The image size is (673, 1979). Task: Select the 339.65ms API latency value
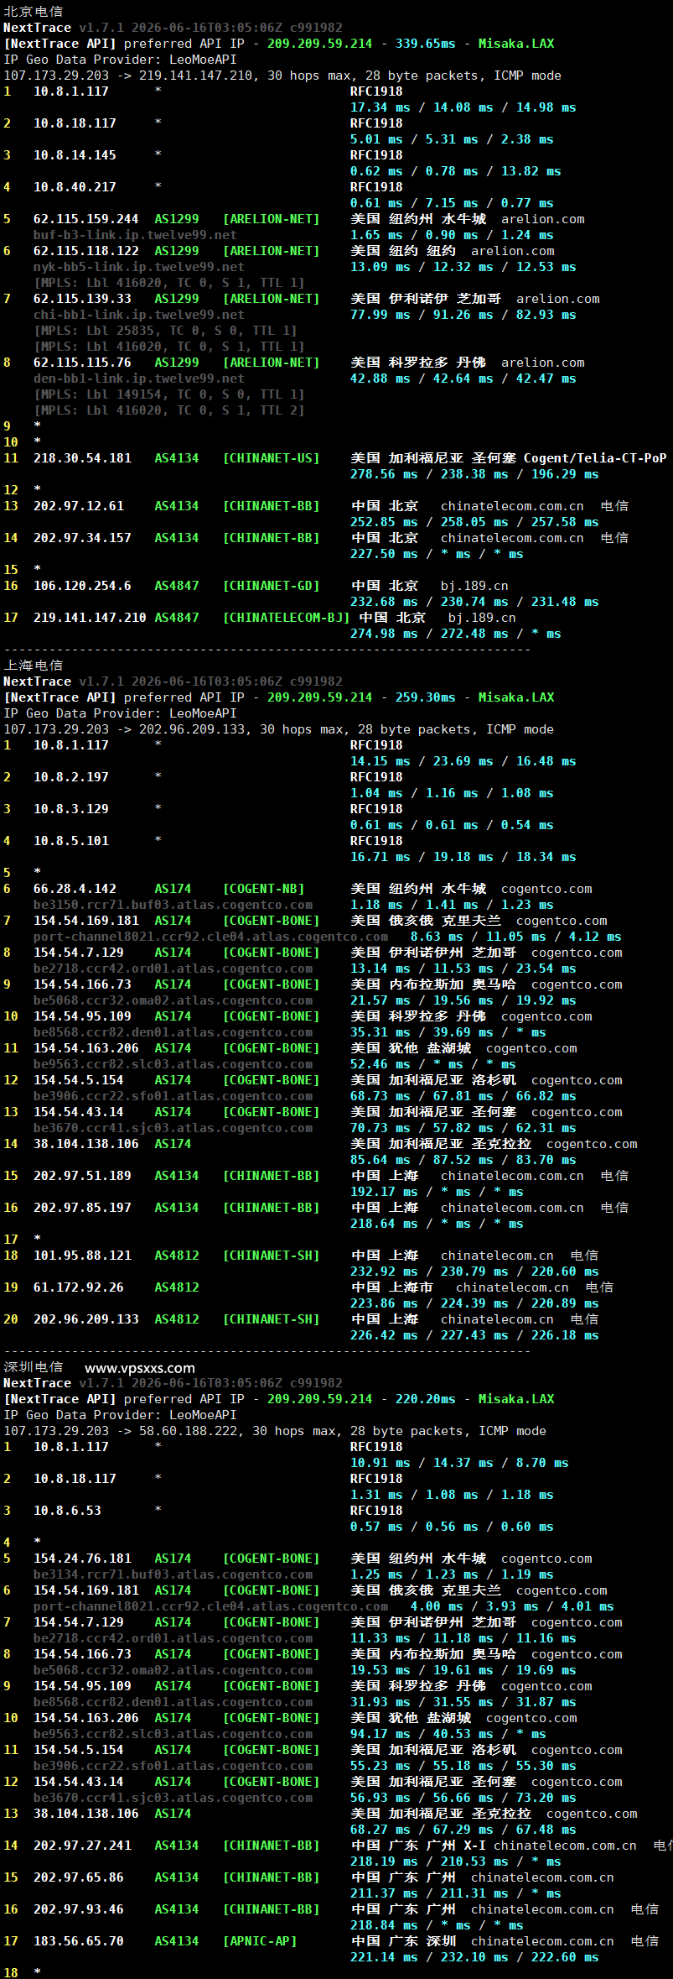[x=425, y=43]
